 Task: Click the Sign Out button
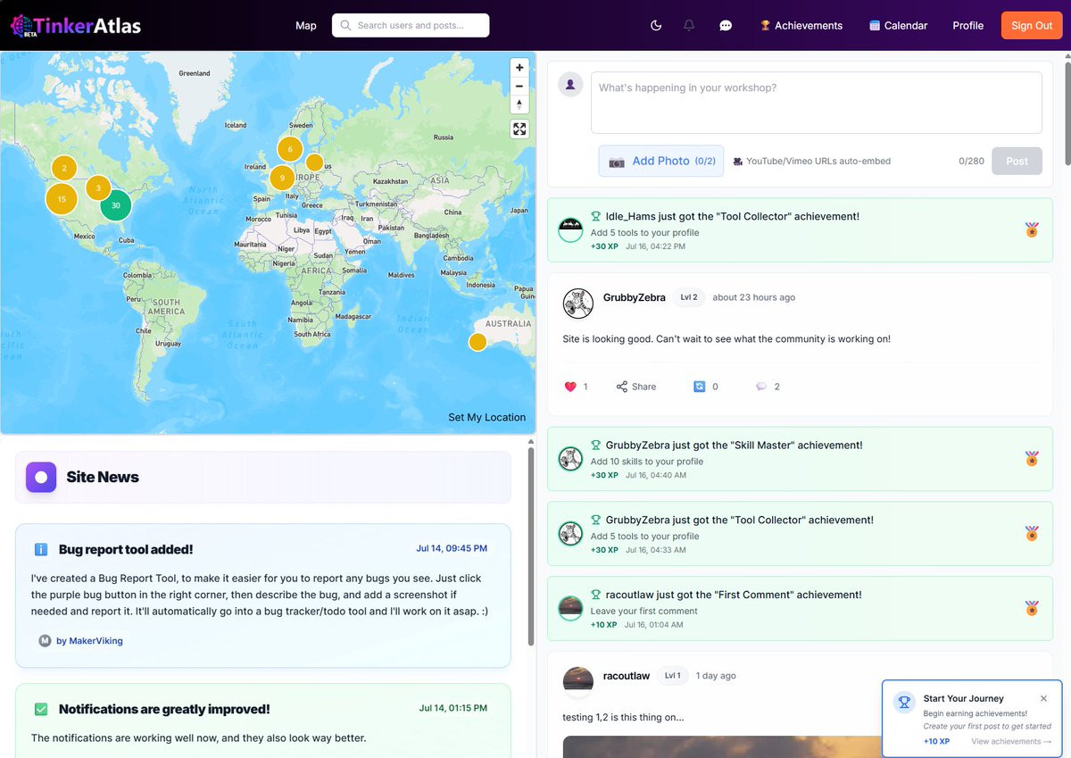tap(1032, 26)
